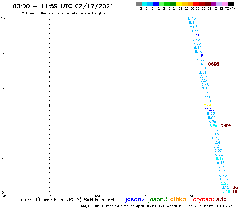Click the cyan 5.86 wave height value
The width and height of the screenshot is (238, 209).
coord(220,159)
